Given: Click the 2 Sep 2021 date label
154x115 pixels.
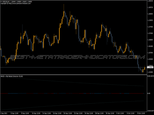Looking at the screenshot, I should [4, 113].
